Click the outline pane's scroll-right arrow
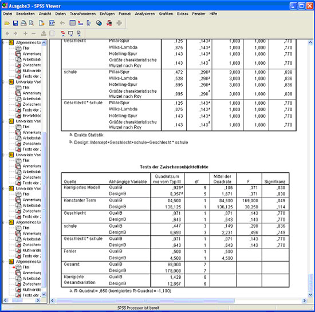Screen dimensions: 315x312 click(x=38, y=301)
